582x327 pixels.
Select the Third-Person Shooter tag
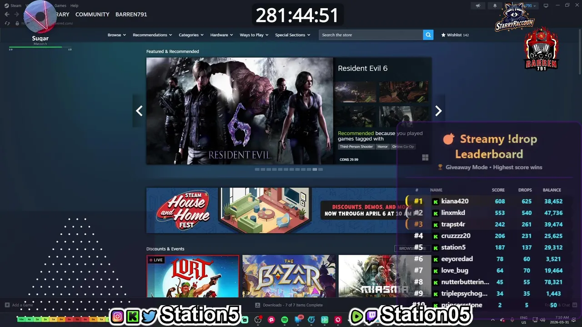pos(356,147)
